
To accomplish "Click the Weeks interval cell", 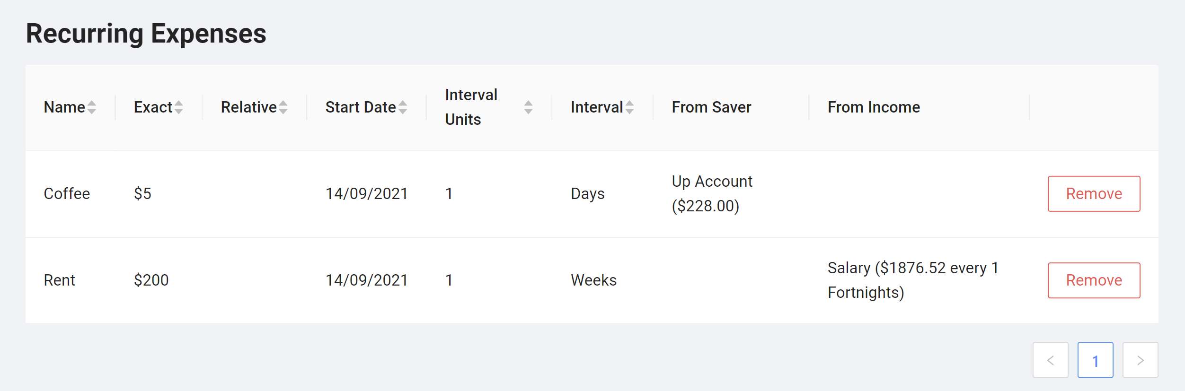I will click(593, 280).
